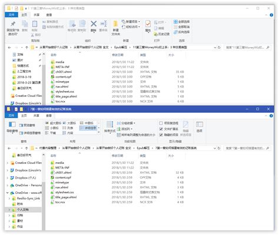This screenshot has height=235, width=279.
Task: Click the Copy icon in top window ribbon
Action: (x=25, y=26)
